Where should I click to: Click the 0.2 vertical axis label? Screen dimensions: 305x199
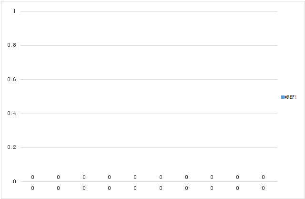(x=11, y=147)
